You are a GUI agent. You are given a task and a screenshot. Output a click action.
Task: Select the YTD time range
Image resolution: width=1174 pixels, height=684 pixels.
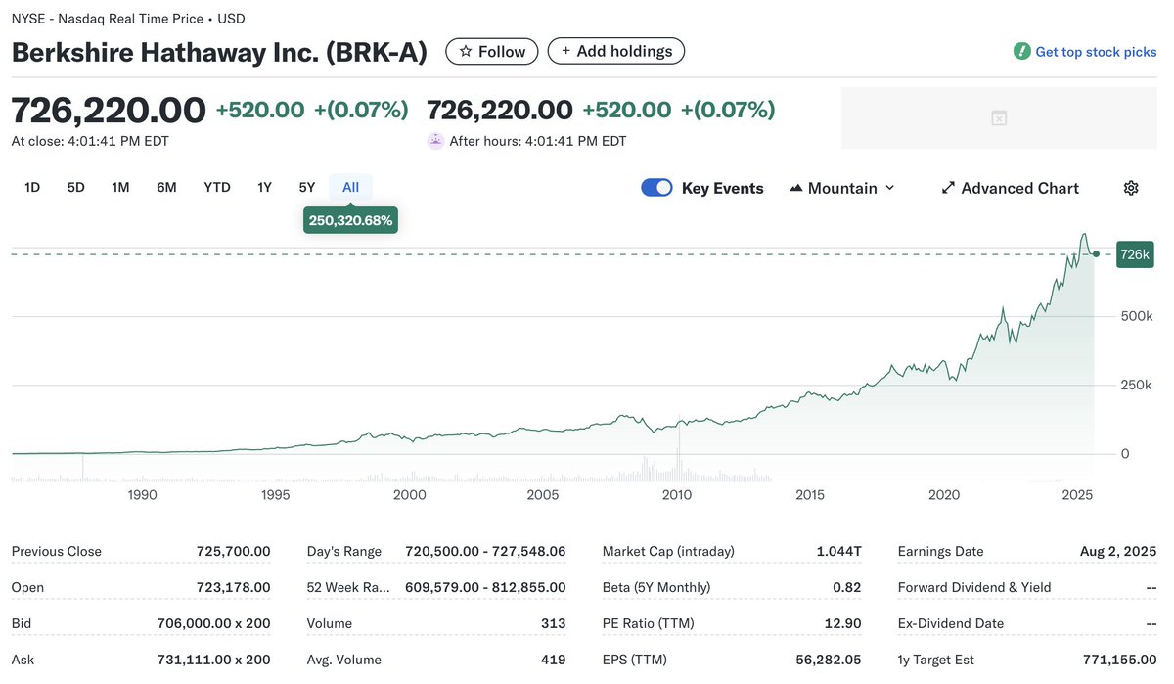click(x=217, y=187)
